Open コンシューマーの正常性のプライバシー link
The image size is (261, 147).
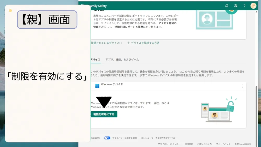tap(159, 138)
